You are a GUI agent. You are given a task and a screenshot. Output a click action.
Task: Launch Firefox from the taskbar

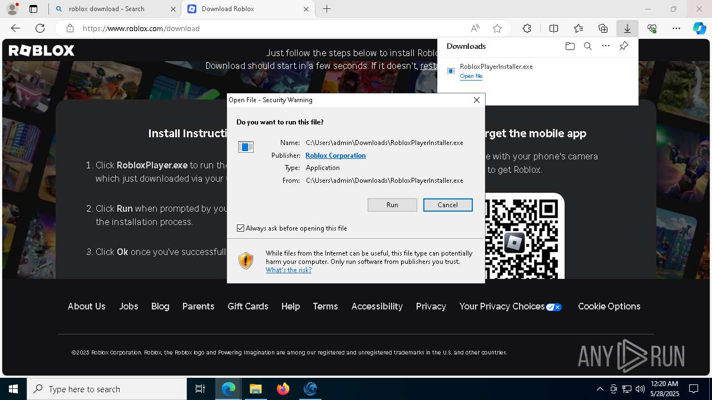(x=283, y=389)
